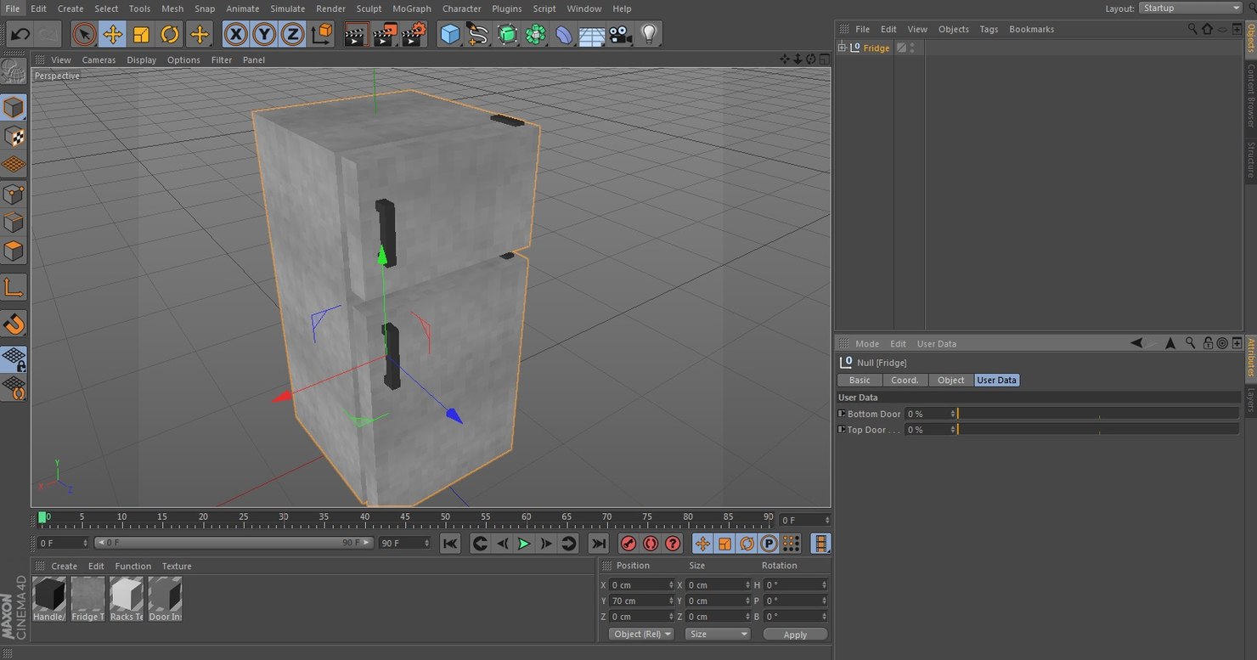This screenshot has height=660, width=1257.
Task: Activate the Scale tool
Action: [141, 34]
